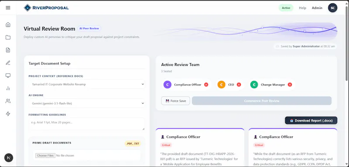
Task: Click 'Saved by Super Administrator' text
Action: coord(300,47)
